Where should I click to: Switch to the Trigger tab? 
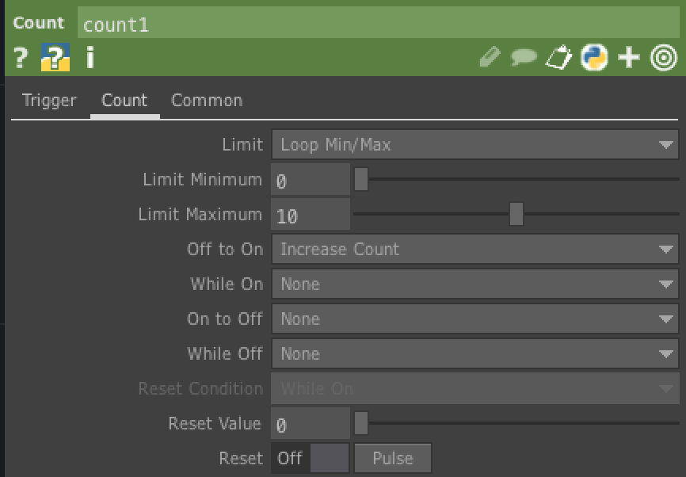(49, 101)
